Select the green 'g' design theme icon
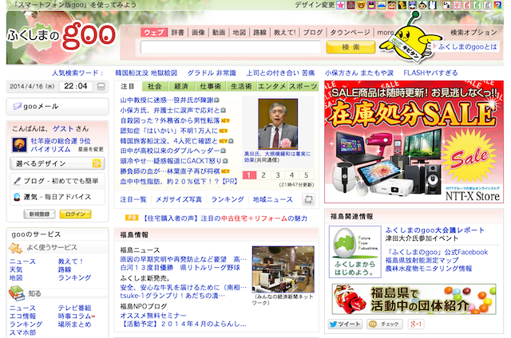Screen dimensions: 511x338 [477, 5]
